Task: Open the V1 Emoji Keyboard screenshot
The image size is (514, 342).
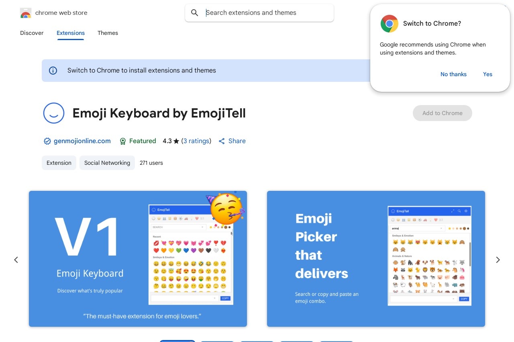Action: (138, 259)
